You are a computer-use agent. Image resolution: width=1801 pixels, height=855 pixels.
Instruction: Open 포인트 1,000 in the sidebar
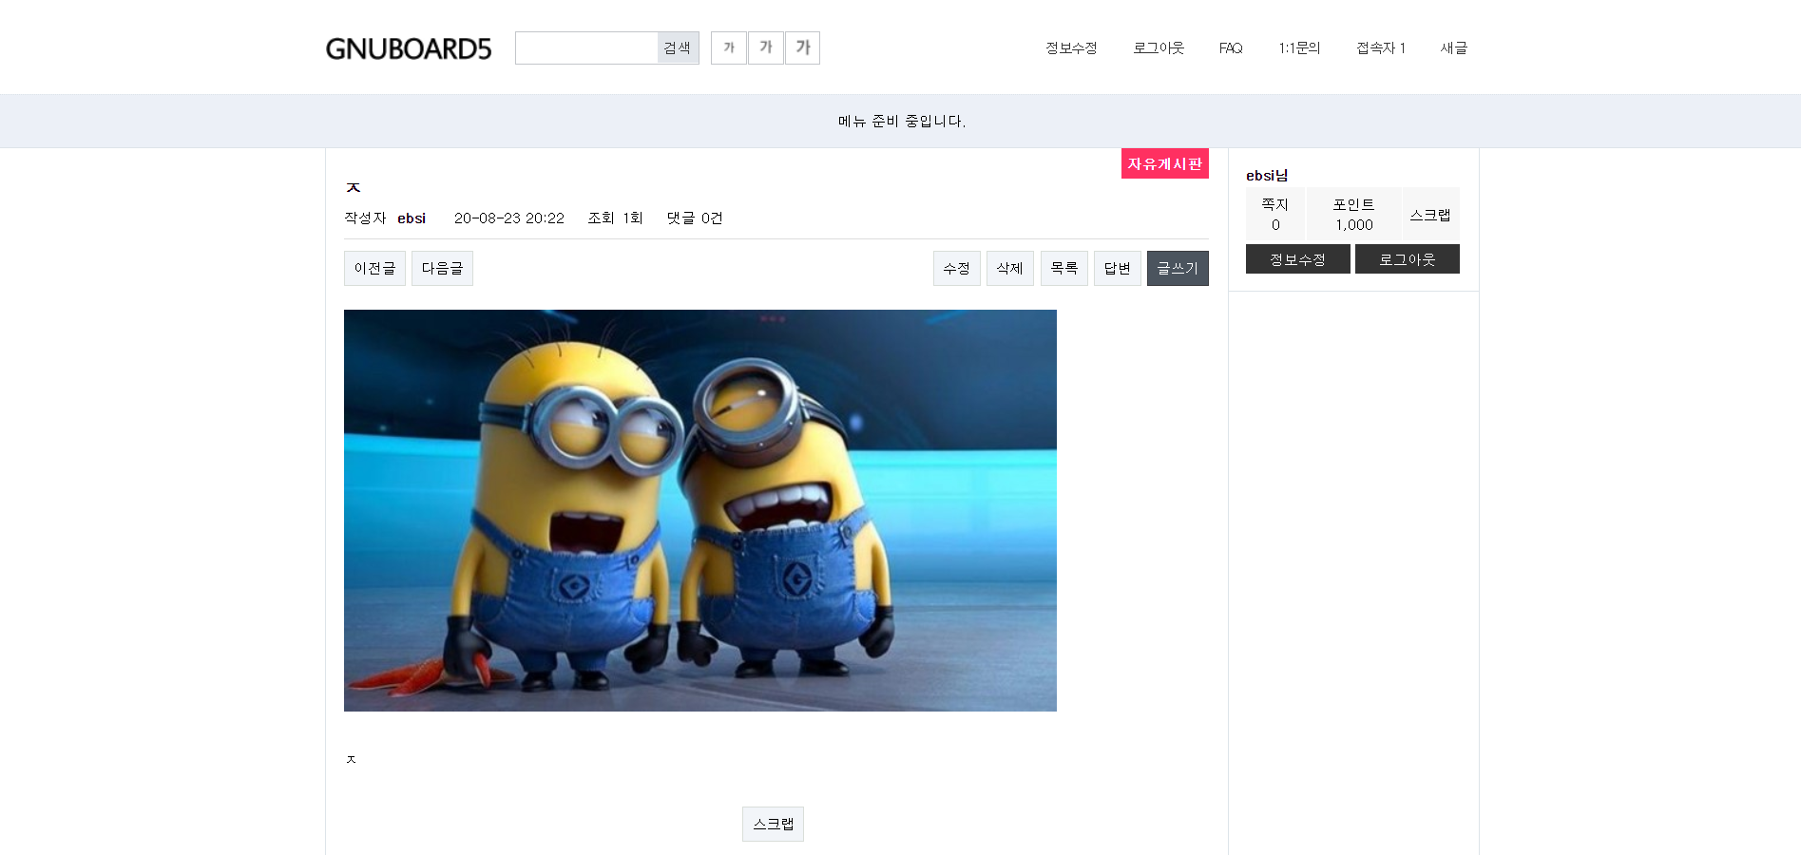tap(1354, 214)
